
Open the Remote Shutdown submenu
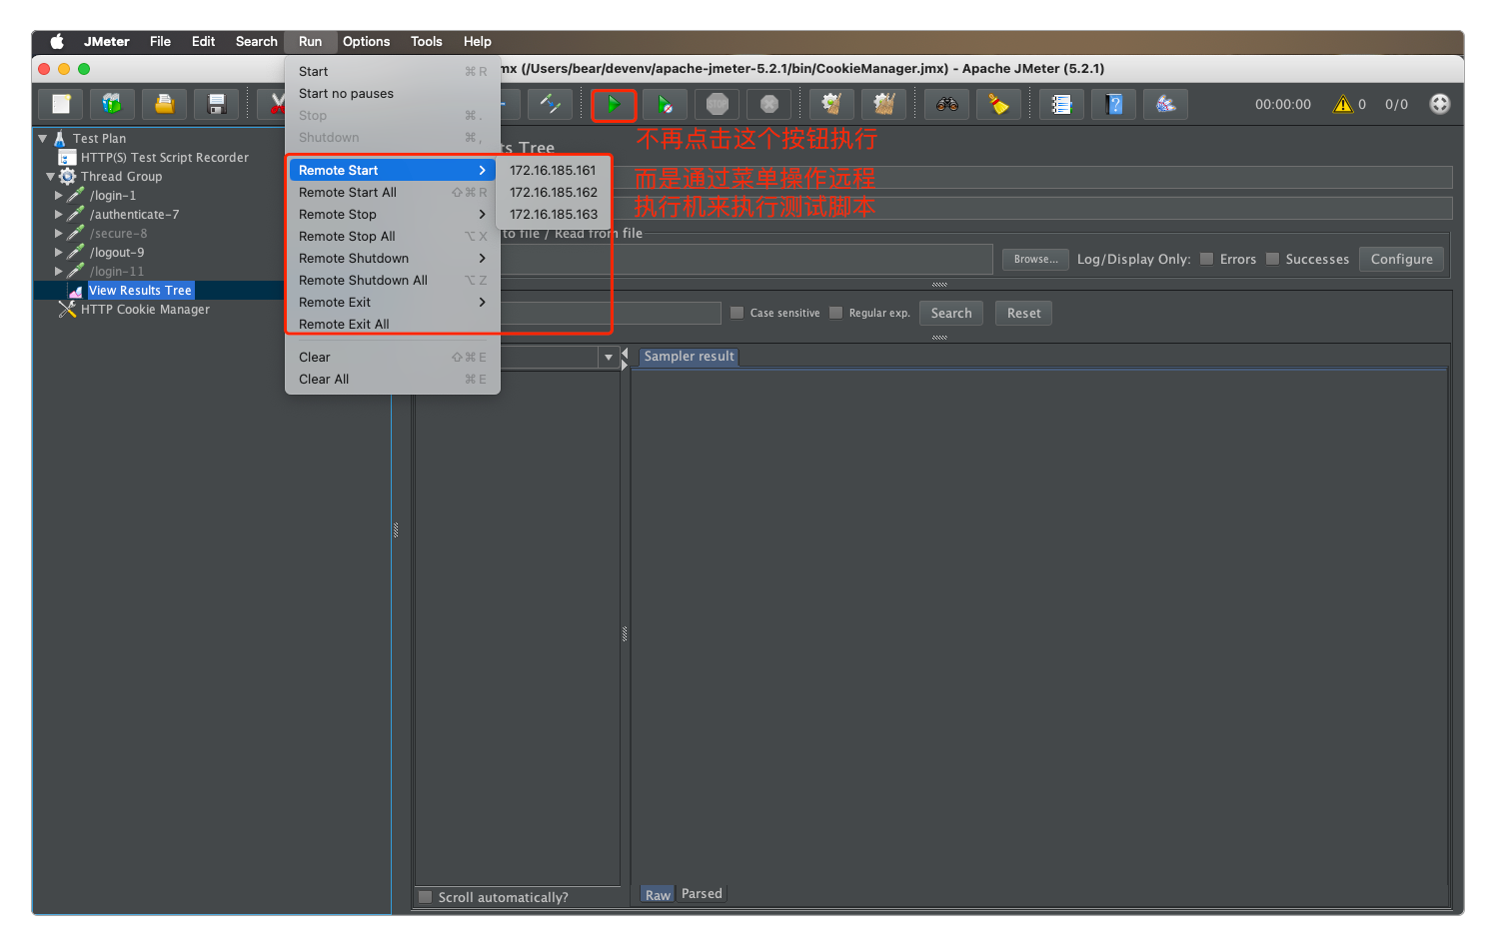click(393, 259)
